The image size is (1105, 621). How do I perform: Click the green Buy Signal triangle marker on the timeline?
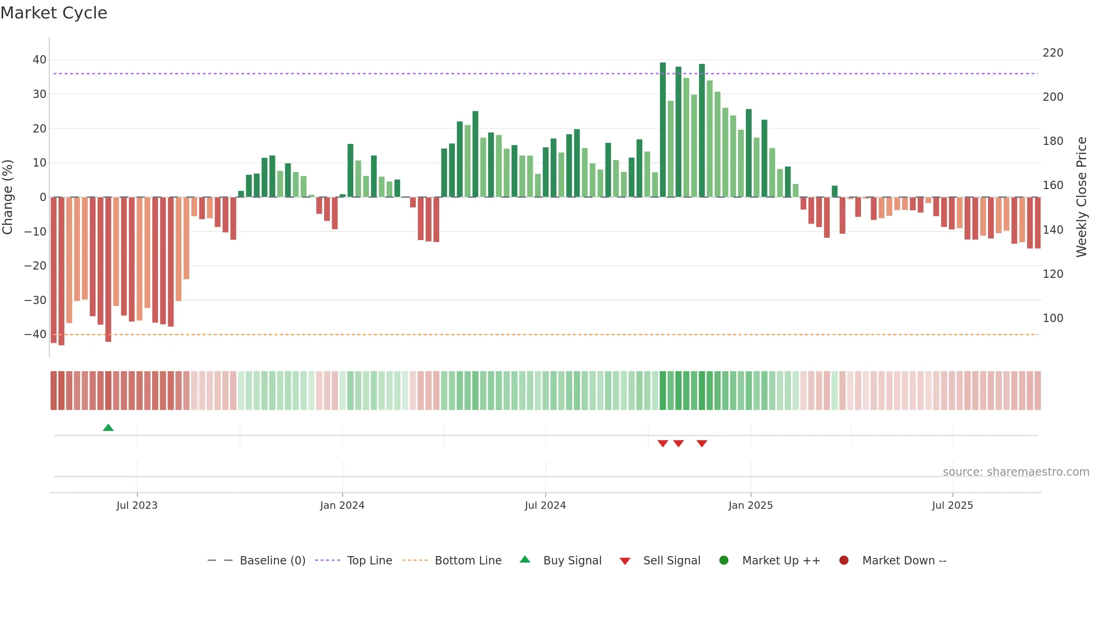click(x=108, y=428)
